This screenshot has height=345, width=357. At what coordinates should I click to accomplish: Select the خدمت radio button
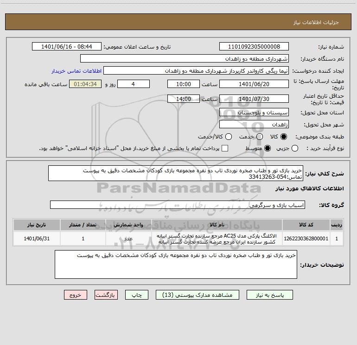(x=260, y=137)
